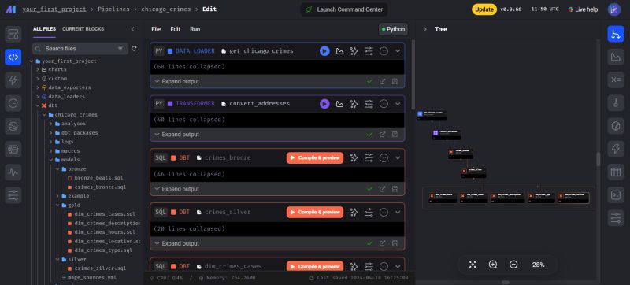Focus the Search files field
This screenshot has height=285, width=630.
click(x=80, y=49)
